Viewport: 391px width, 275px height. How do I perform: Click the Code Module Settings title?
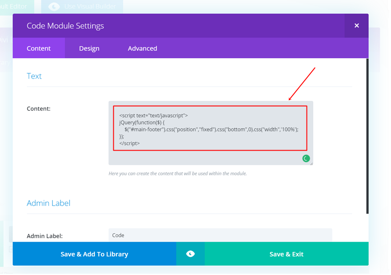click(65, 26)
